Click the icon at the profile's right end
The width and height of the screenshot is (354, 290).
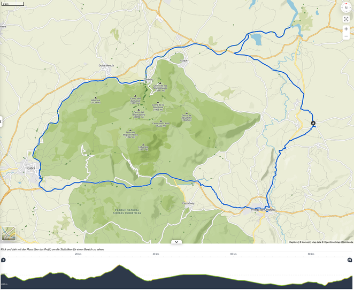click(350, 260)
